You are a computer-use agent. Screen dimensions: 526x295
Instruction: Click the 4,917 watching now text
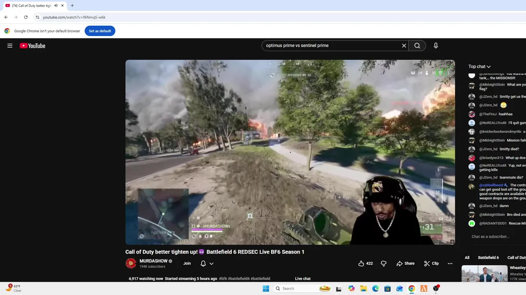click(x=146, y=279)
